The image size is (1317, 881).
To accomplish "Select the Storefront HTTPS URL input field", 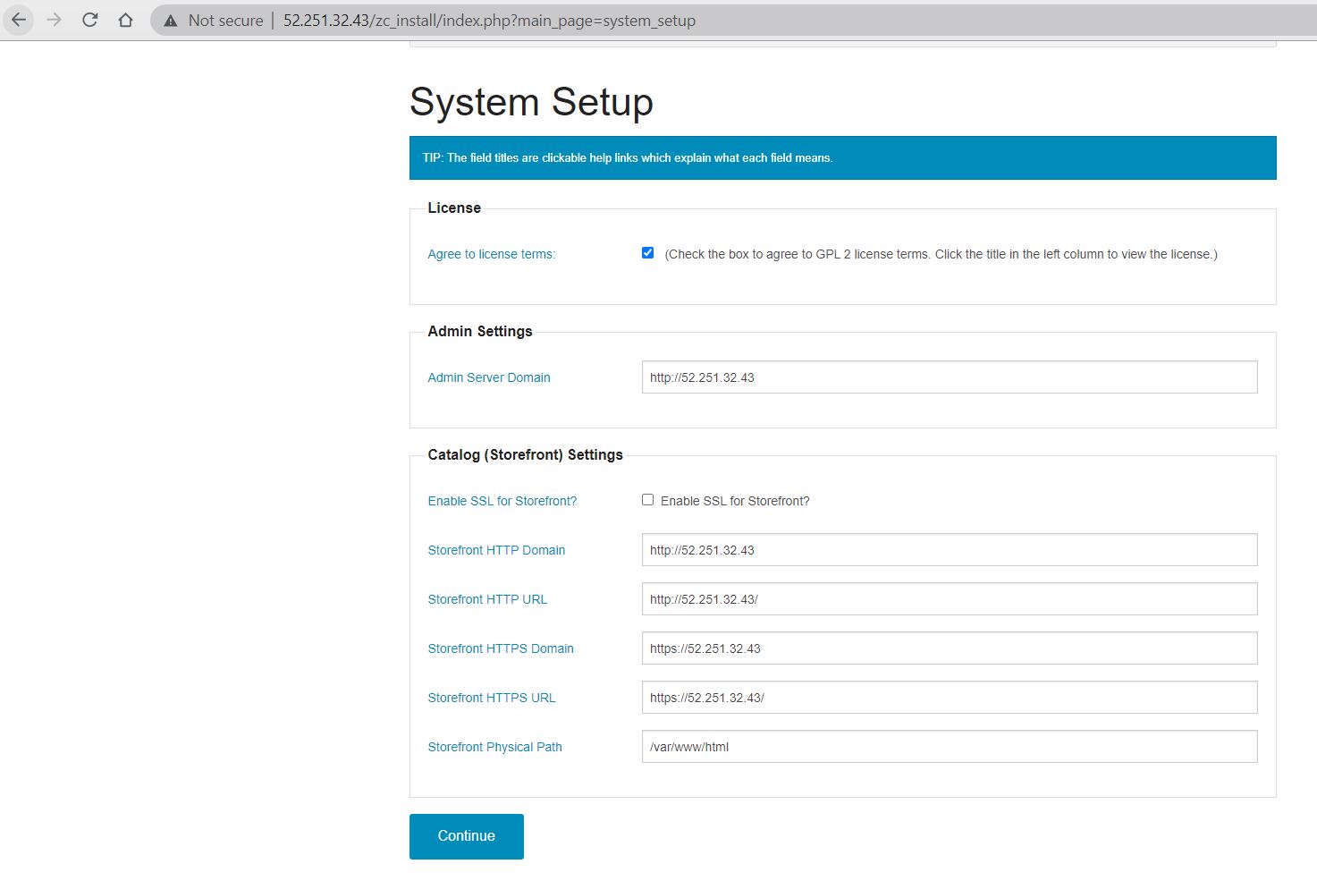I will coord(949,698).
